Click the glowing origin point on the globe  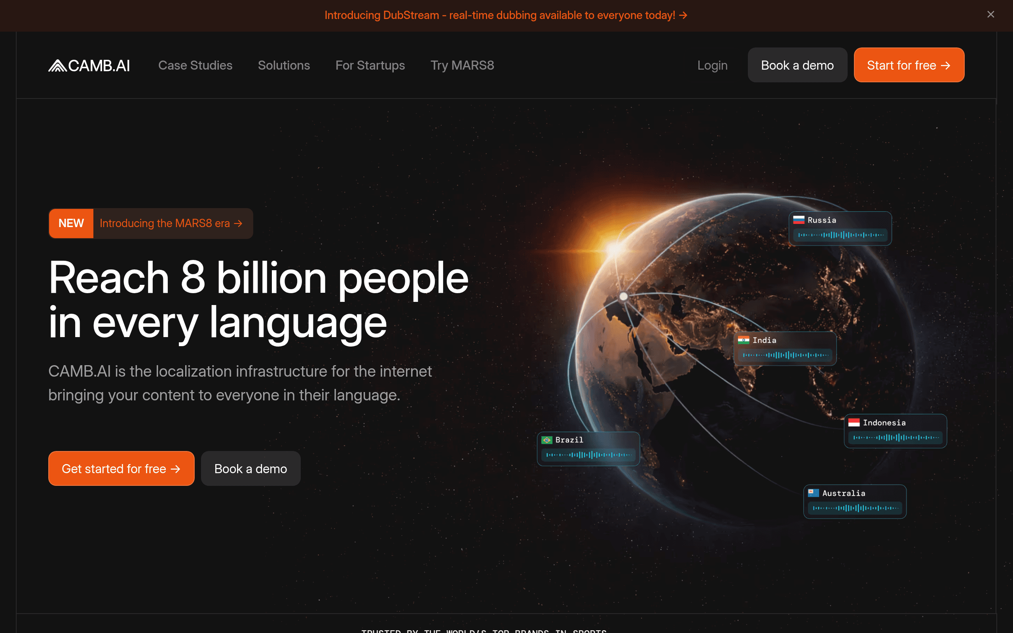pos(623,296)
